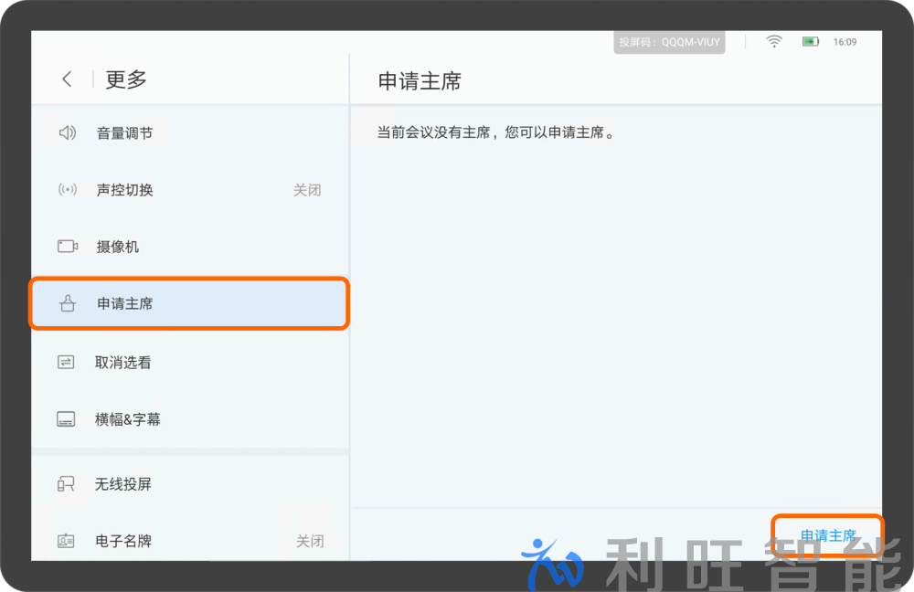Viewport: 914px width, 592px height.
Task: Click the electronic nameplate icon
Action: (66, 541)
